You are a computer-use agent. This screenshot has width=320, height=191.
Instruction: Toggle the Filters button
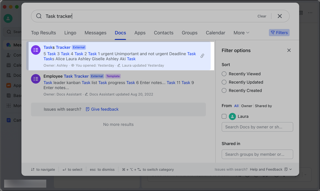pyautogui.click(x=279, y=32)
